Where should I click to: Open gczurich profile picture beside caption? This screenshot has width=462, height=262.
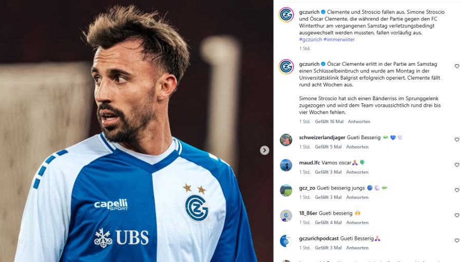pyautogui.click(x=286, y=15)
